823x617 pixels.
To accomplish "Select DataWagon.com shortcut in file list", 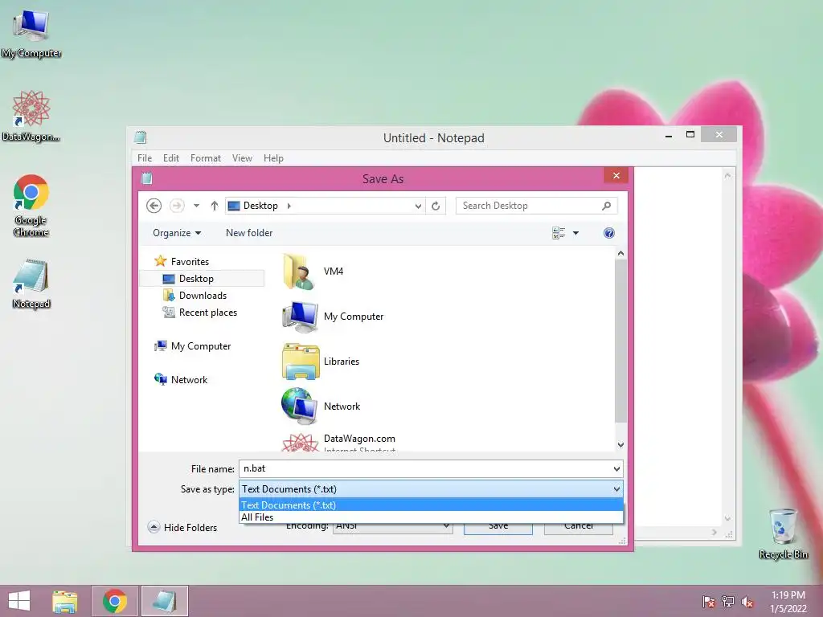I will [339, 443].
